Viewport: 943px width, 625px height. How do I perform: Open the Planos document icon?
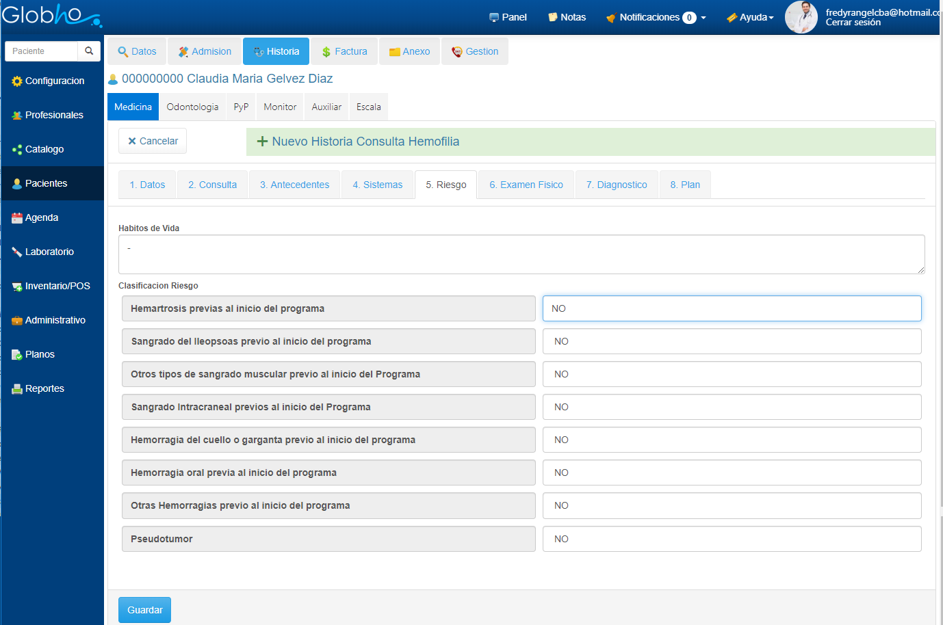[x=17, y=355]
